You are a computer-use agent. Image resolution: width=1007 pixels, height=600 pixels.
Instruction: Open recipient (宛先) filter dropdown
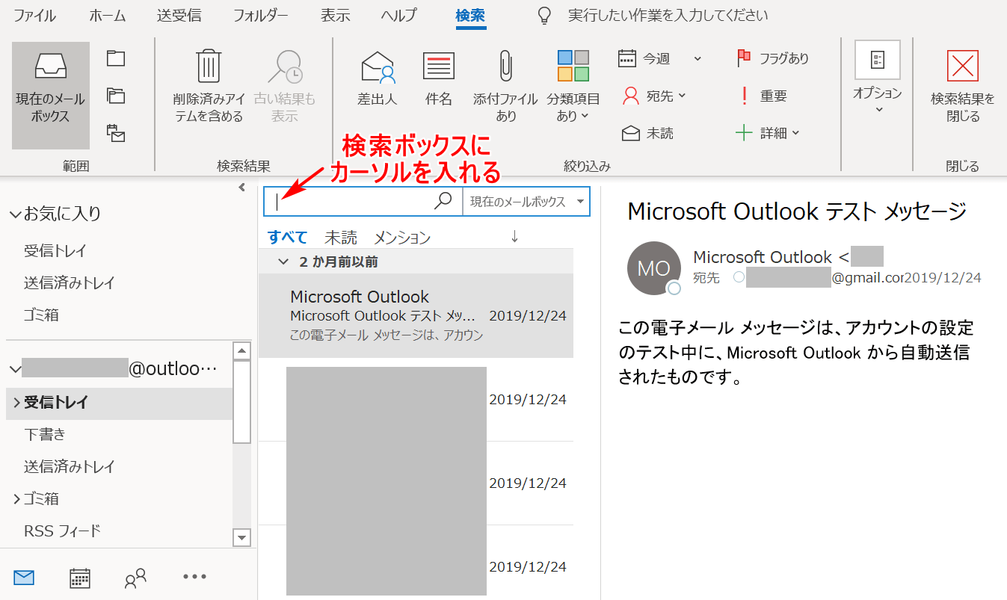655,96
